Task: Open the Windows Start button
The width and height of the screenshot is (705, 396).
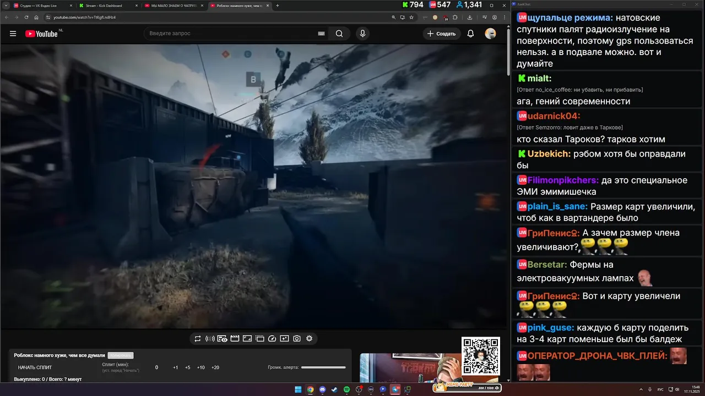Action: pos(298,389)
